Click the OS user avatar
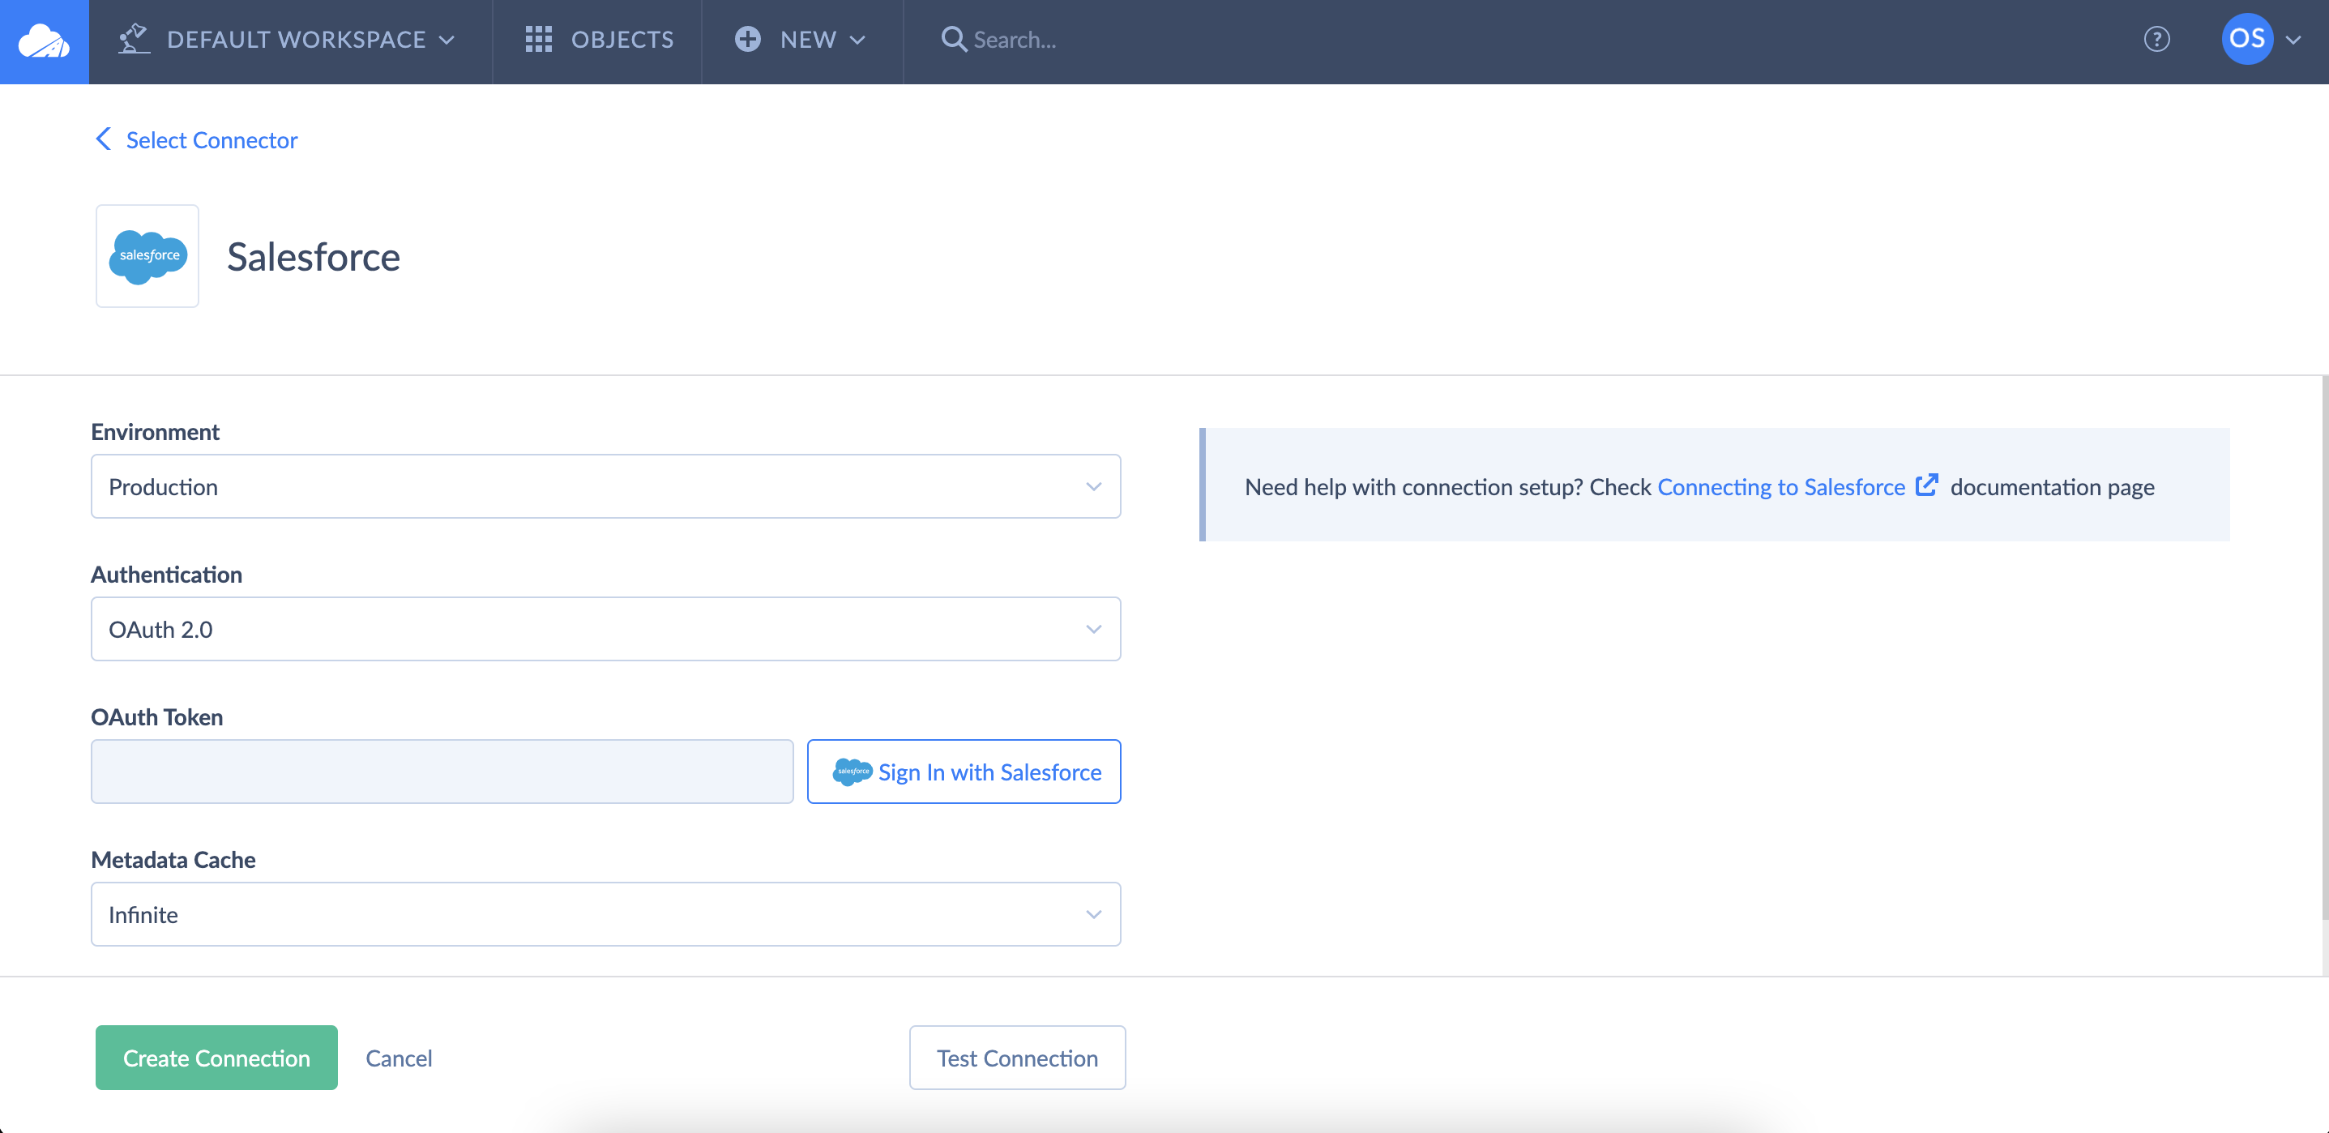The image size is (2329, 1133). [x=2246, y=39]
